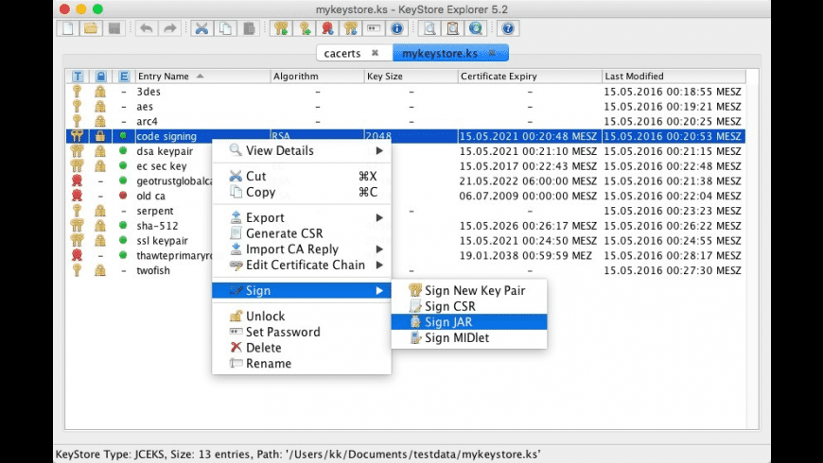Viewport: 823px width, 463px height.
Task: Click the Open KeyStore folder icon
Action: (91, 28)
